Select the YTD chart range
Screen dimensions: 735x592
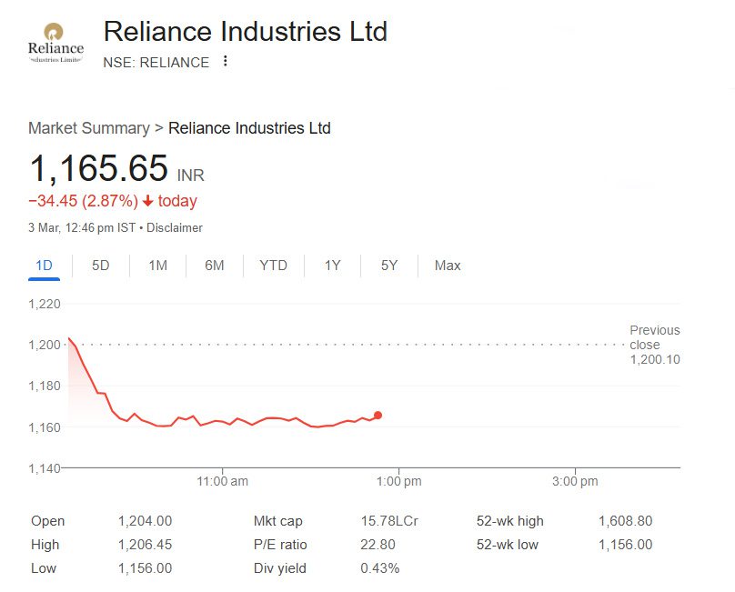[x=273, y=266]
